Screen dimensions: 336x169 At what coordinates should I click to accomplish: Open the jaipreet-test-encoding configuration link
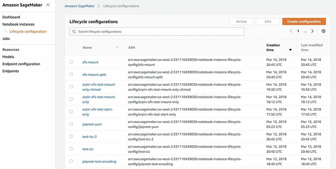tap(99, 162)
